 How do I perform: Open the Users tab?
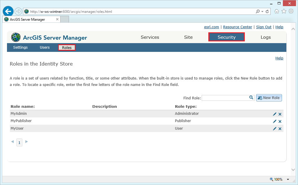point(45,47)
